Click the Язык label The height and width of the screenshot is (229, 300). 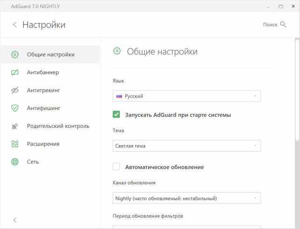(x=118, y=81)
